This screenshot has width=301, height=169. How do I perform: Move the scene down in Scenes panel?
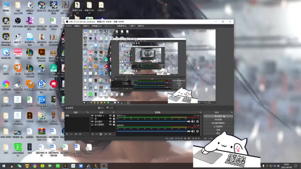tap(80, 134)
